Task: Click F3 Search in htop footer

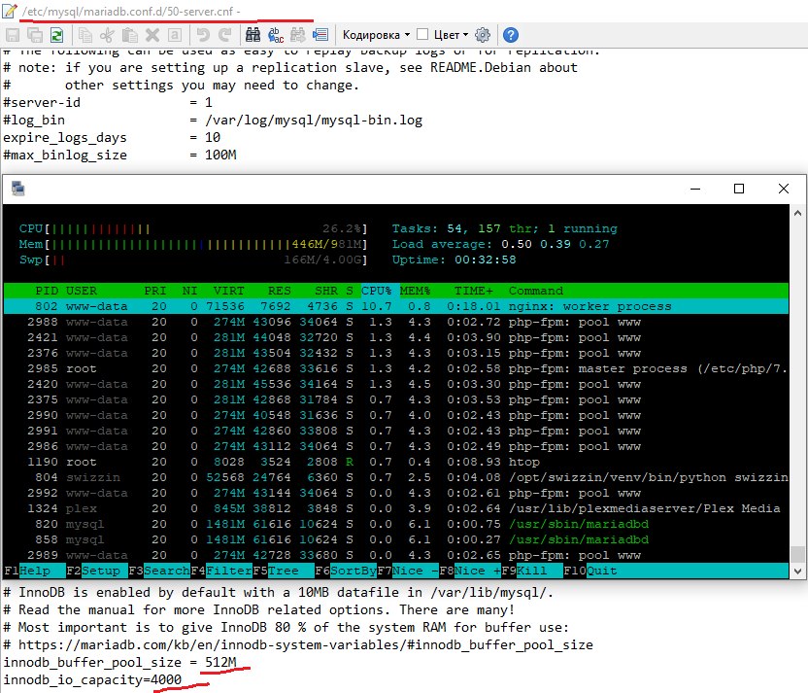Action: pos(159,571)
